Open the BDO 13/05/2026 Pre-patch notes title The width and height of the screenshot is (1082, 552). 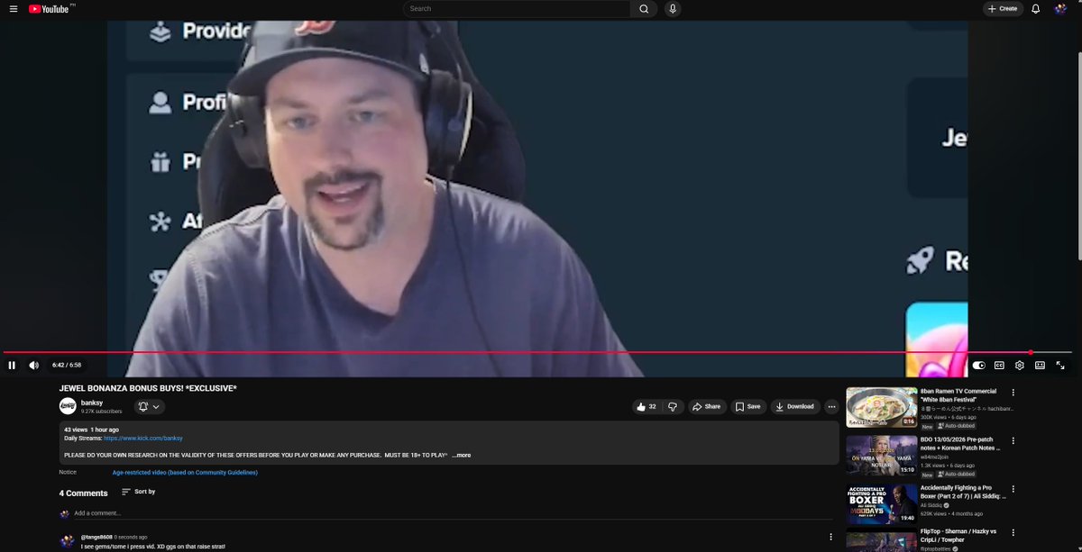point(959,444)
